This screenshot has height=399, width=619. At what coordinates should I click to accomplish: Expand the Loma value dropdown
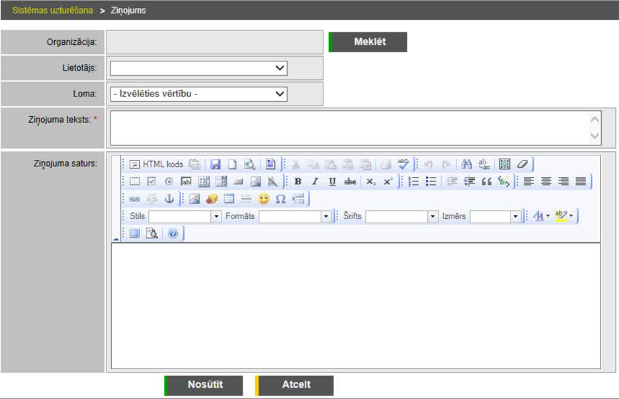198,94
